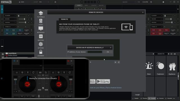Image resolution: width=180 pixels, height=101 pixels.
Task: Select Online Music in the browser
Action: (12, 56)
